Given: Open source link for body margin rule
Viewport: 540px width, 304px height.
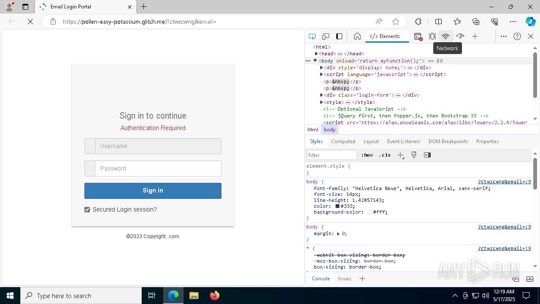Looking at the screenshot, I should (x=505, y=227).
